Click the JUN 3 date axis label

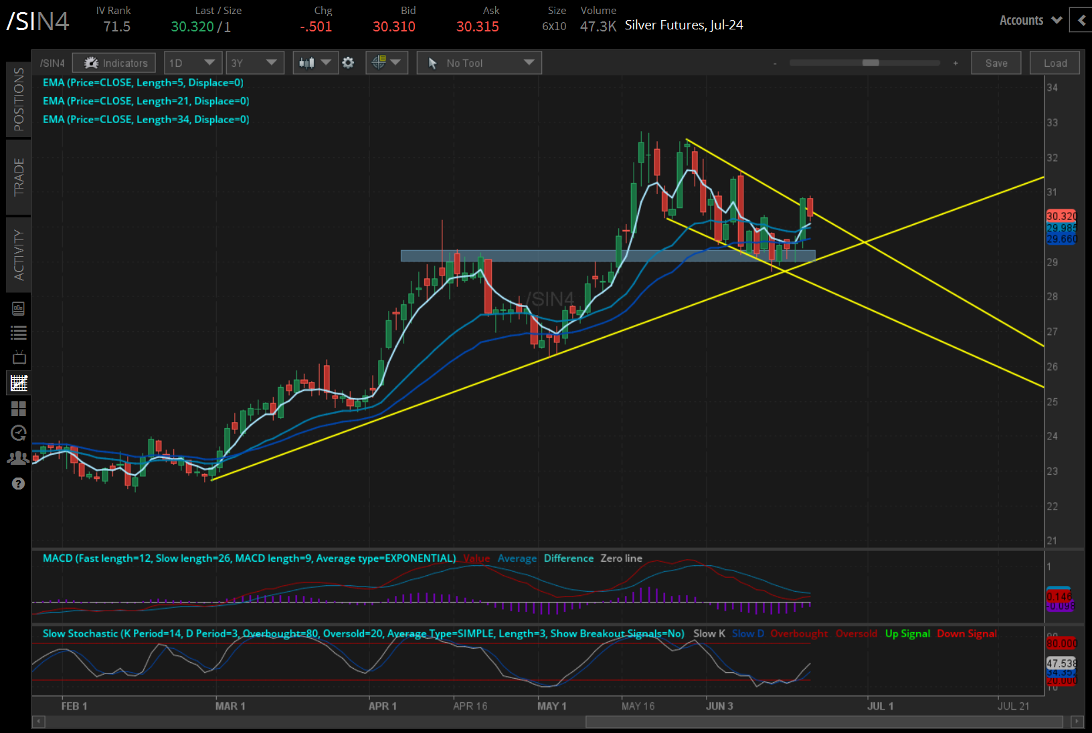(719, 706)
